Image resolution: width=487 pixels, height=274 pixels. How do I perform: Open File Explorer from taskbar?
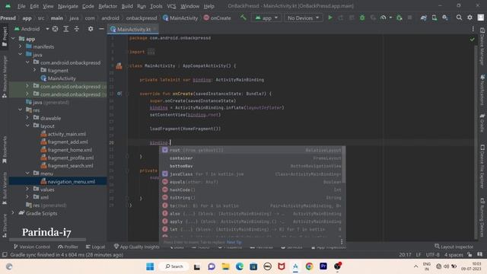(x=225, y=266)
